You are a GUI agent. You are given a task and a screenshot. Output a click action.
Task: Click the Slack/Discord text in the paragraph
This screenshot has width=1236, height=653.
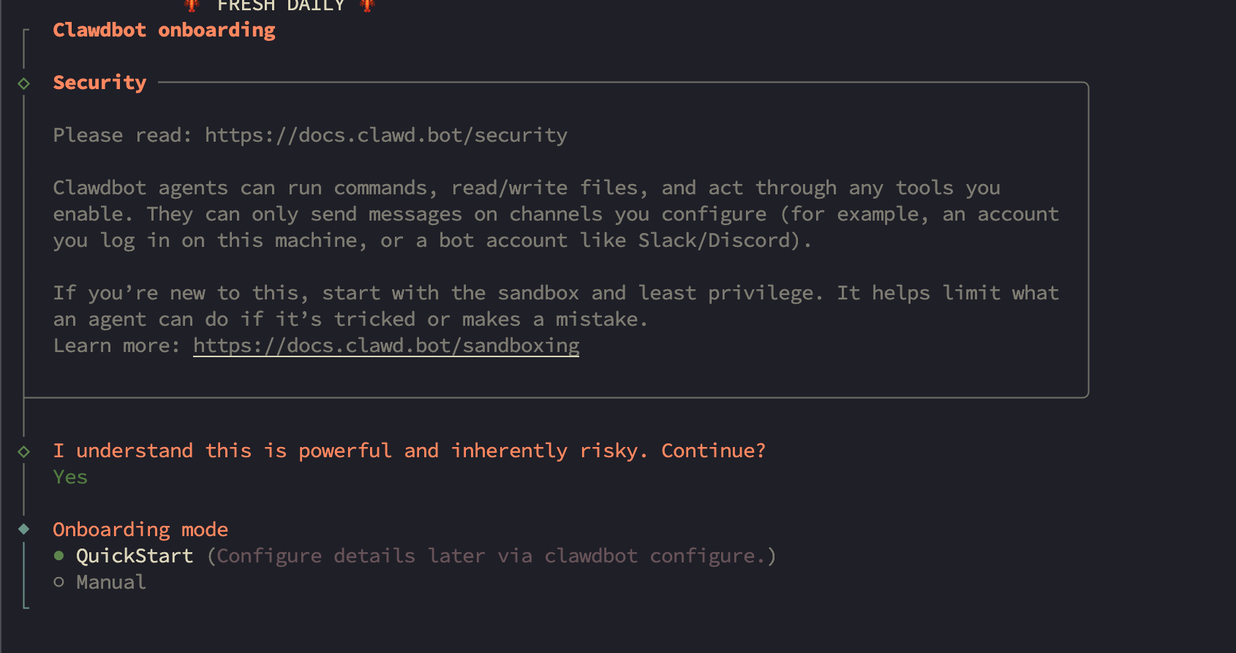pos(714,240)
